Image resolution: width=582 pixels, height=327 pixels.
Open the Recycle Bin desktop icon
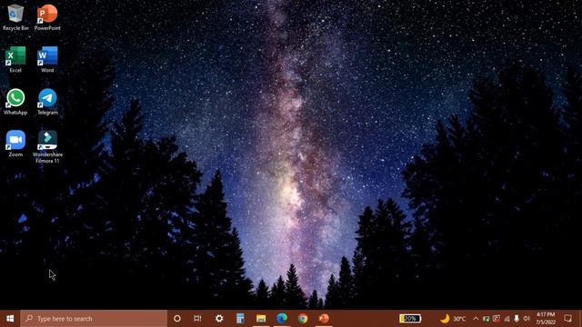(x=15, y=17)
